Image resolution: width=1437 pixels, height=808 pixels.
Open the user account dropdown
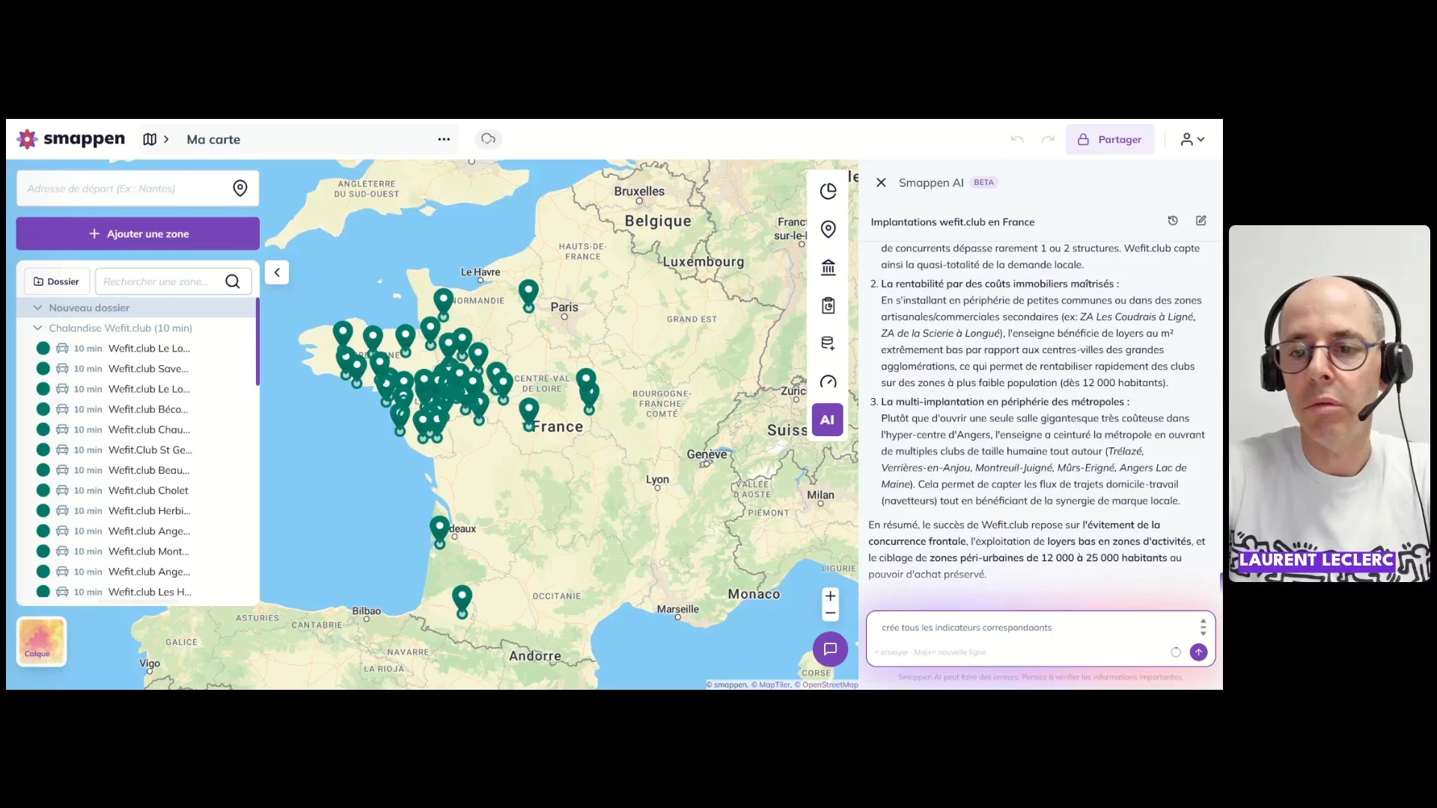[1192, 139]
